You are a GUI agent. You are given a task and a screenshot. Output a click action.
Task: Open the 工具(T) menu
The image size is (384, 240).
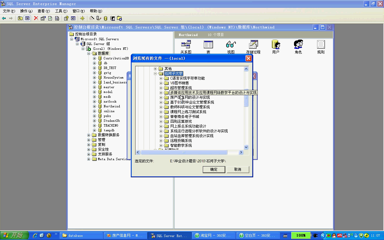click(61, 11)
